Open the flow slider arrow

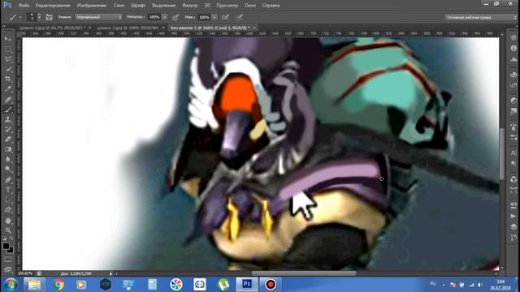[x=214, y=17]
